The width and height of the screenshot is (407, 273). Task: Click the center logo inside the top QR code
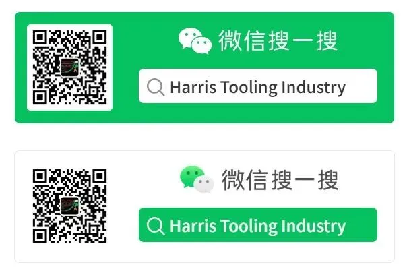[69, 67]
